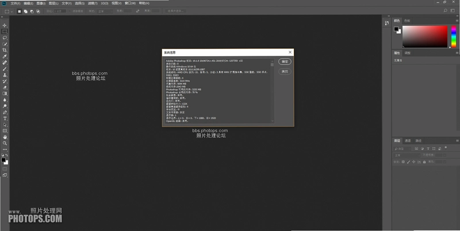Toggle lock transparent pixels in Layers panel

(x=403, y=162)
